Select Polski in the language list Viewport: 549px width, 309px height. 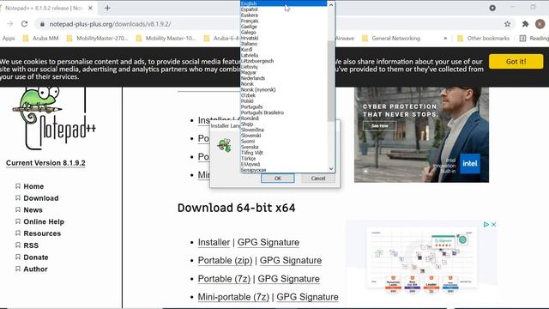click(284, 101)
